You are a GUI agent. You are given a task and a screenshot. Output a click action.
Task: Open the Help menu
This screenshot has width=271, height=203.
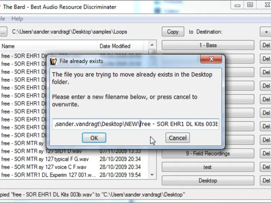17,19
